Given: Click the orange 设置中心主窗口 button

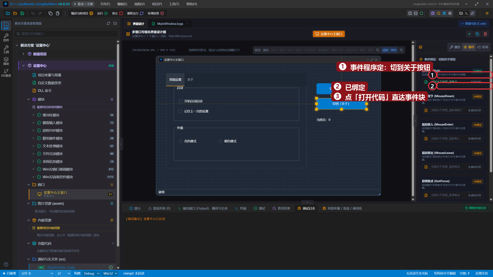Looking at the screenshot, I should point(329,34).
